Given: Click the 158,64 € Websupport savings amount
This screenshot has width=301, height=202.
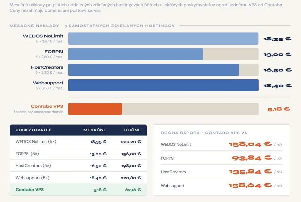Looking at the screenshot, I should [x=250, y=185].
